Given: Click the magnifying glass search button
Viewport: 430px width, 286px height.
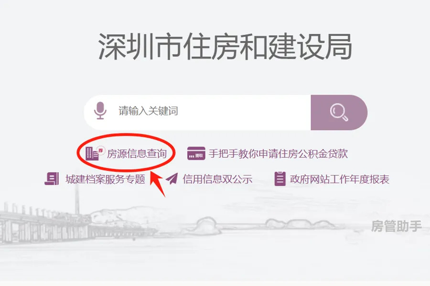Looking at the screenshot, I should click(x=339, y=112).
